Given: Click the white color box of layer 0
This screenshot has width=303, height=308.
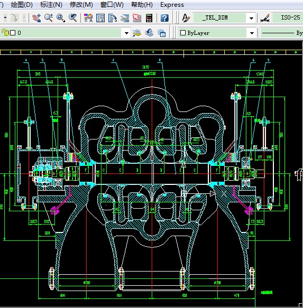Looking at the screenshot, I should tap(13, 33).
